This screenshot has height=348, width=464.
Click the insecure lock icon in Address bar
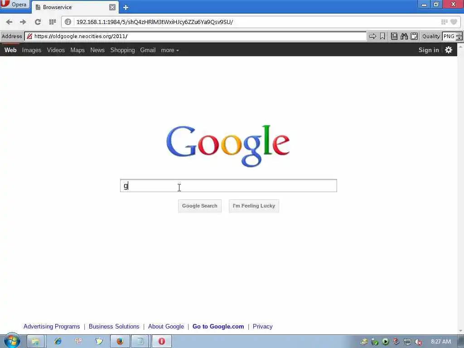click(29, 36)
